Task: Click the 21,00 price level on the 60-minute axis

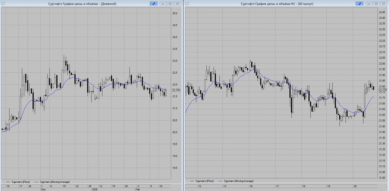Action: tap(381, 178)
